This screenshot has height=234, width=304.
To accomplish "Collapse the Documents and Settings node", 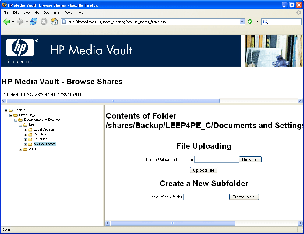I will point(16,120).
